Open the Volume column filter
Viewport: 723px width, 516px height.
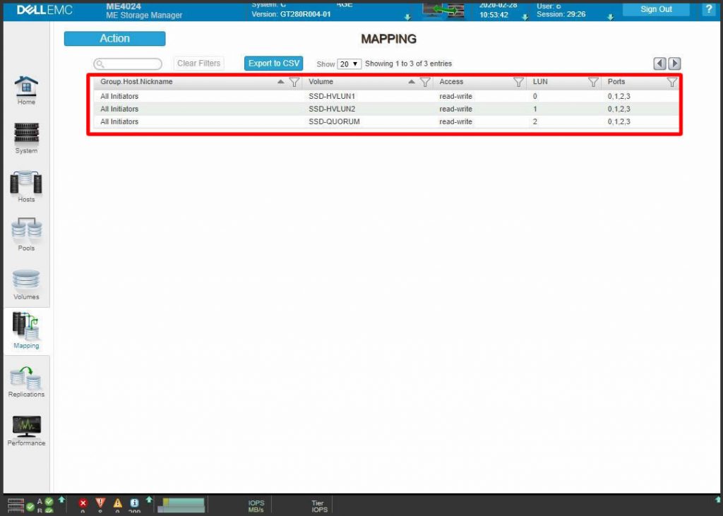click(425, 82)
